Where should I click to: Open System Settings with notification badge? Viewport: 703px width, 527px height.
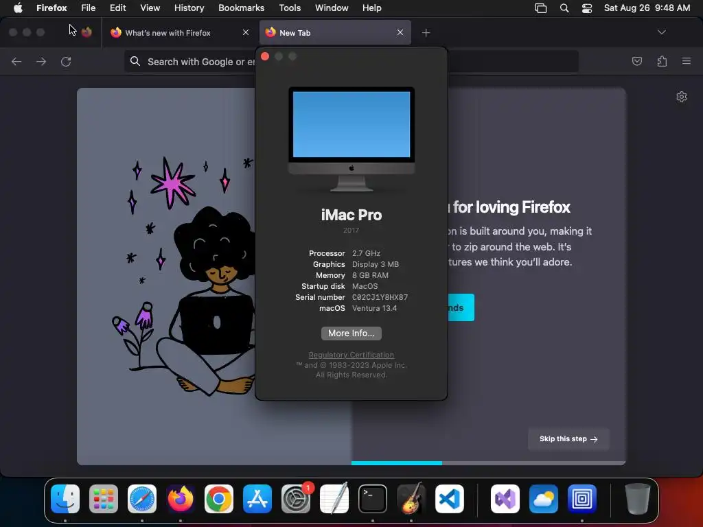[x=296, y=499]
